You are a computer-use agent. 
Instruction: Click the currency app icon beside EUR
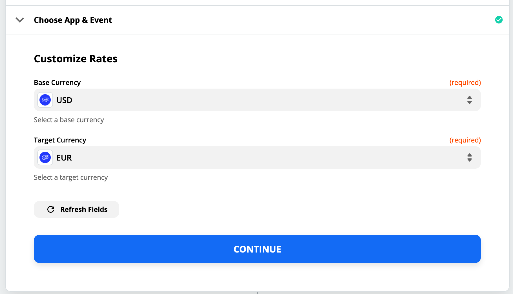(45, 157)
